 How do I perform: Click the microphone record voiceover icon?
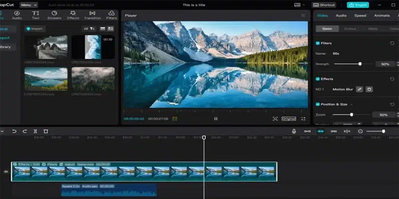click(x=294, y=131)
